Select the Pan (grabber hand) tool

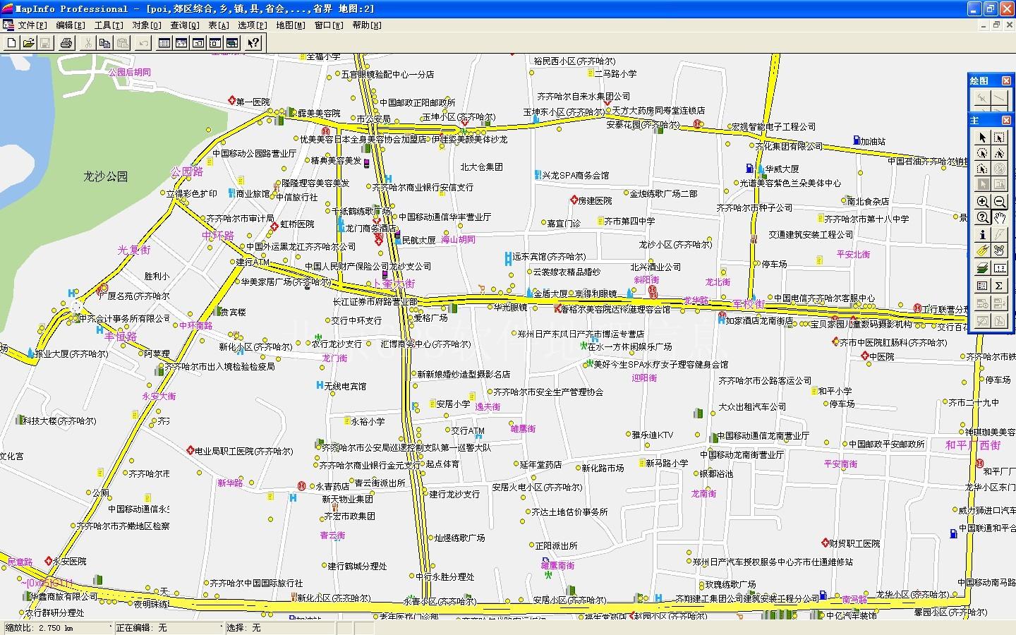pyautogui.click(x=998, y=217)
